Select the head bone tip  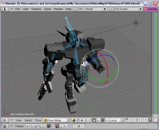coord(66,18)
